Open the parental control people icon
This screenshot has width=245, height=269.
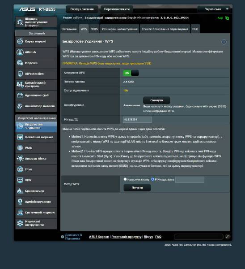pyautogui.click(x=20, y=84)
